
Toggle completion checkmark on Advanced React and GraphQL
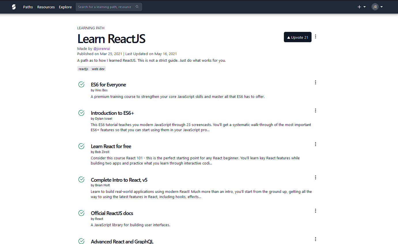(81, 241)
